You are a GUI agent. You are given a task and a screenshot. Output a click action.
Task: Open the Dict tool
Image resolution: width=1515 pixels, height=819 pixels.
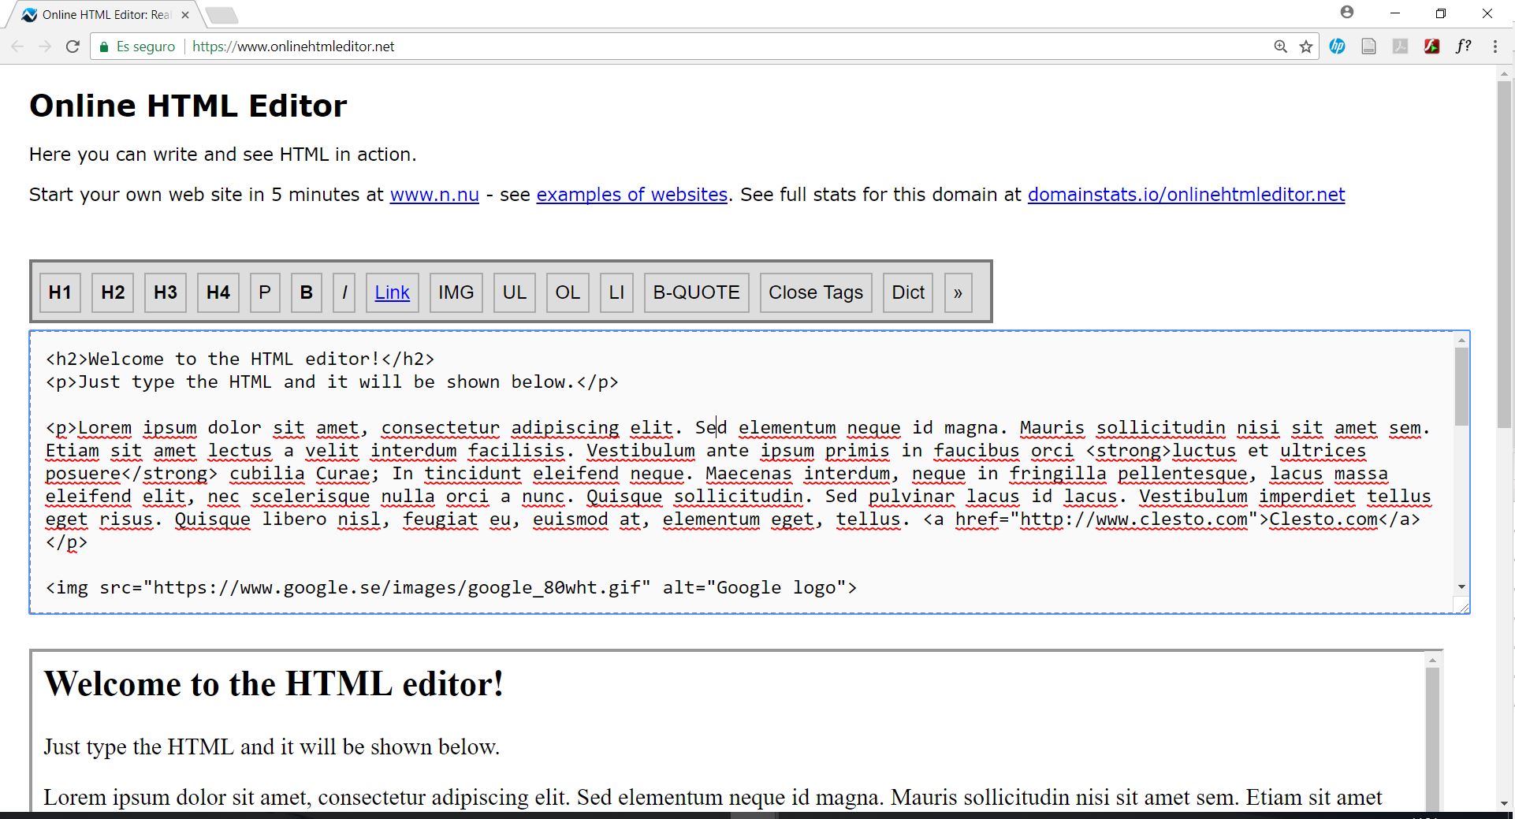coord(908,292)
